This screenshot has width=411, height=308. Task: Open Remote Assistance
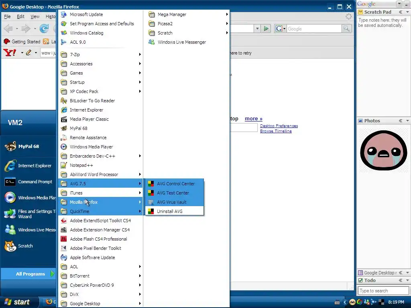[101, 138]
